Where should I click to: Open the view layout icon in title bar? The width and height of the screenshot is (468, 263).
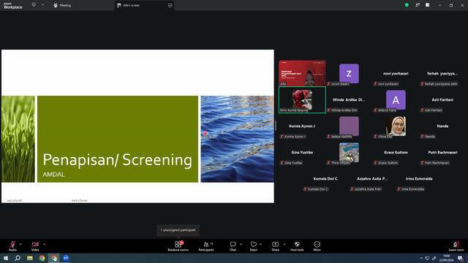pos(427,5)
